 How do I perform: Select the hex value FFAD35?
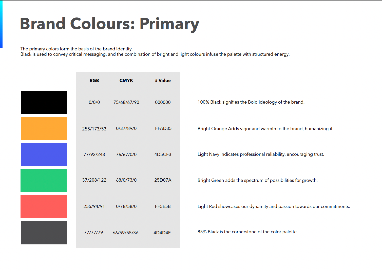pyautogui.click(x=163, y=128)
